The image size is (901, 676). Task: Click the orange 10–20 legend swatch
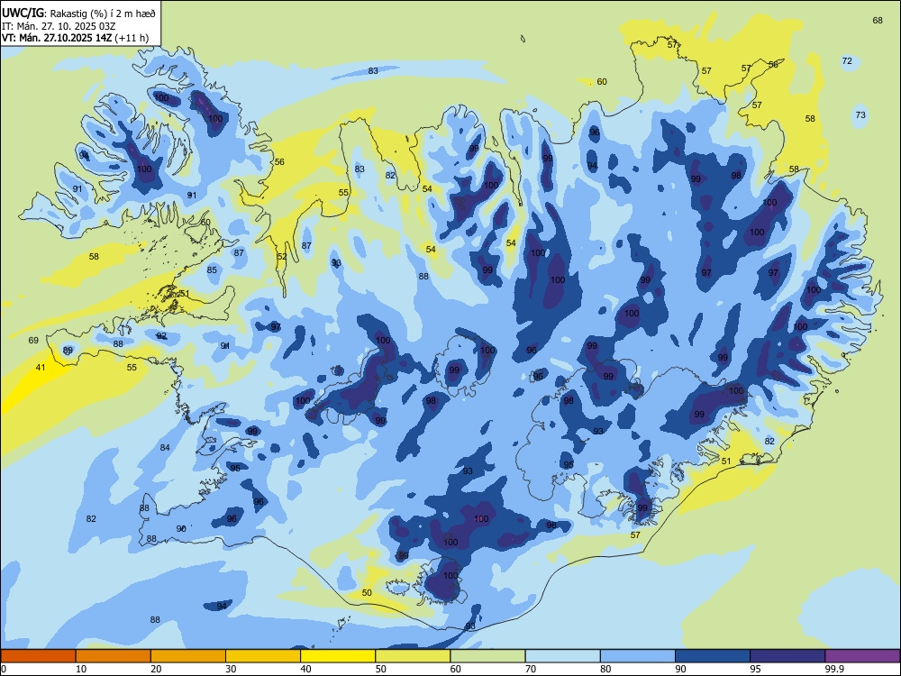tap(114, 656)
